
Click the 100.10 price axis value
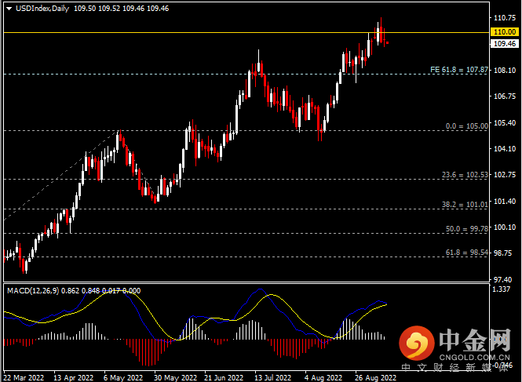click(x=505, y=227)
